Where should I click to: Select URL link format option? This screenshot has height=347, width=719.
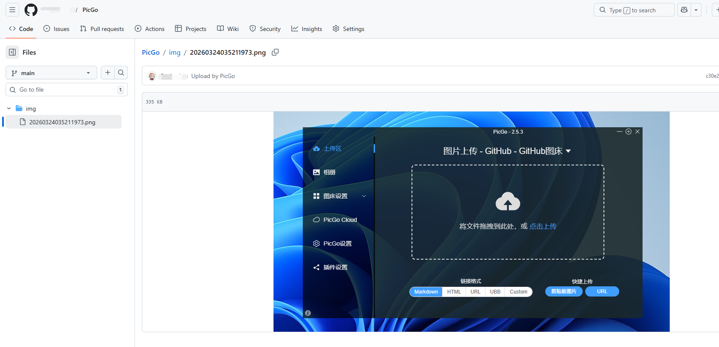click(x=476, y=292)
